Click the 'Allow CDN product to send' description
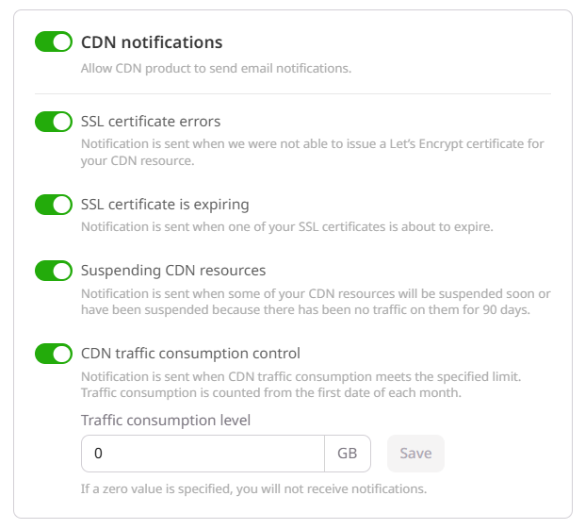Screen dimensions: 585x529 coord(216,69)
